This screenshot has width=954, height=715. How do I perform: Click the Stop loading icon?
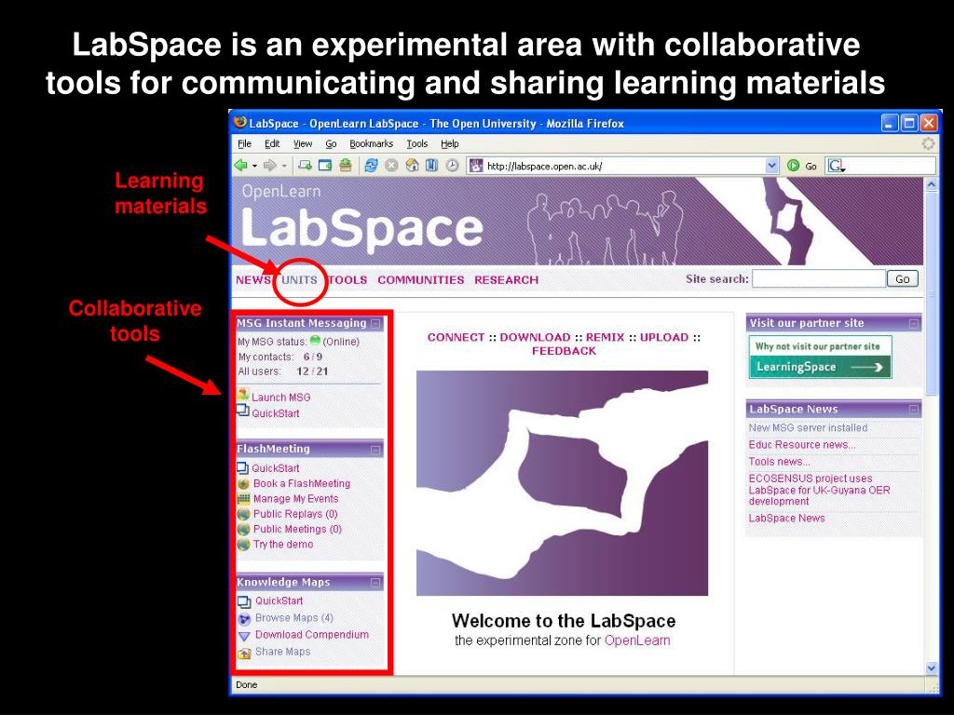click(x=391, y=166)
